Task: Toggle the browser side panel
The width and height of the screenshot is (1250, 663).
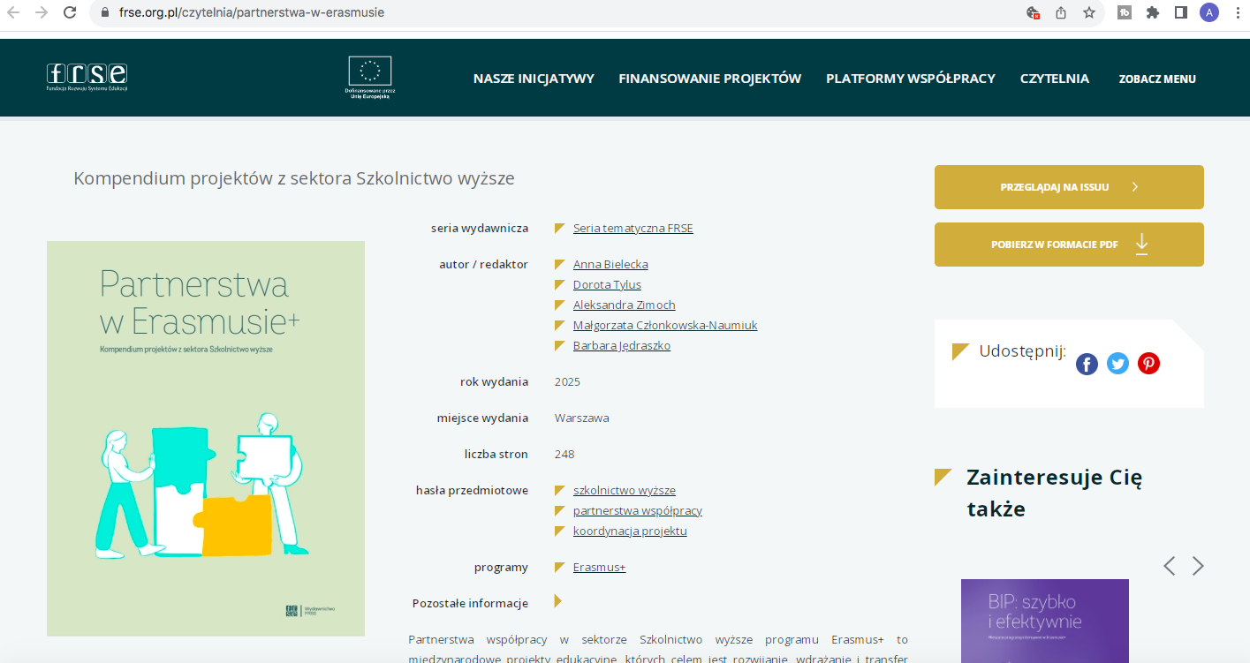Action: [x=1180, y=13]
